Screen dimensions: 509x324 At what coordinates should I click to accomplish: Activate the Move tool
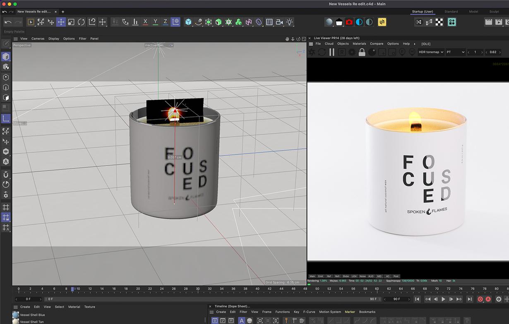[61, 22]
